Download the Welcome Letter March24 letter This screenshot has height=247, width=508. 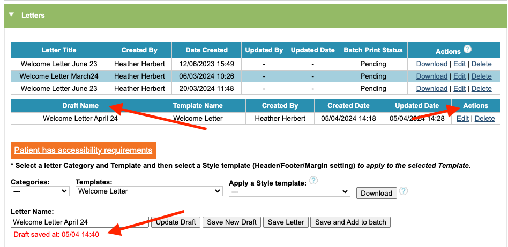point(431,76)
